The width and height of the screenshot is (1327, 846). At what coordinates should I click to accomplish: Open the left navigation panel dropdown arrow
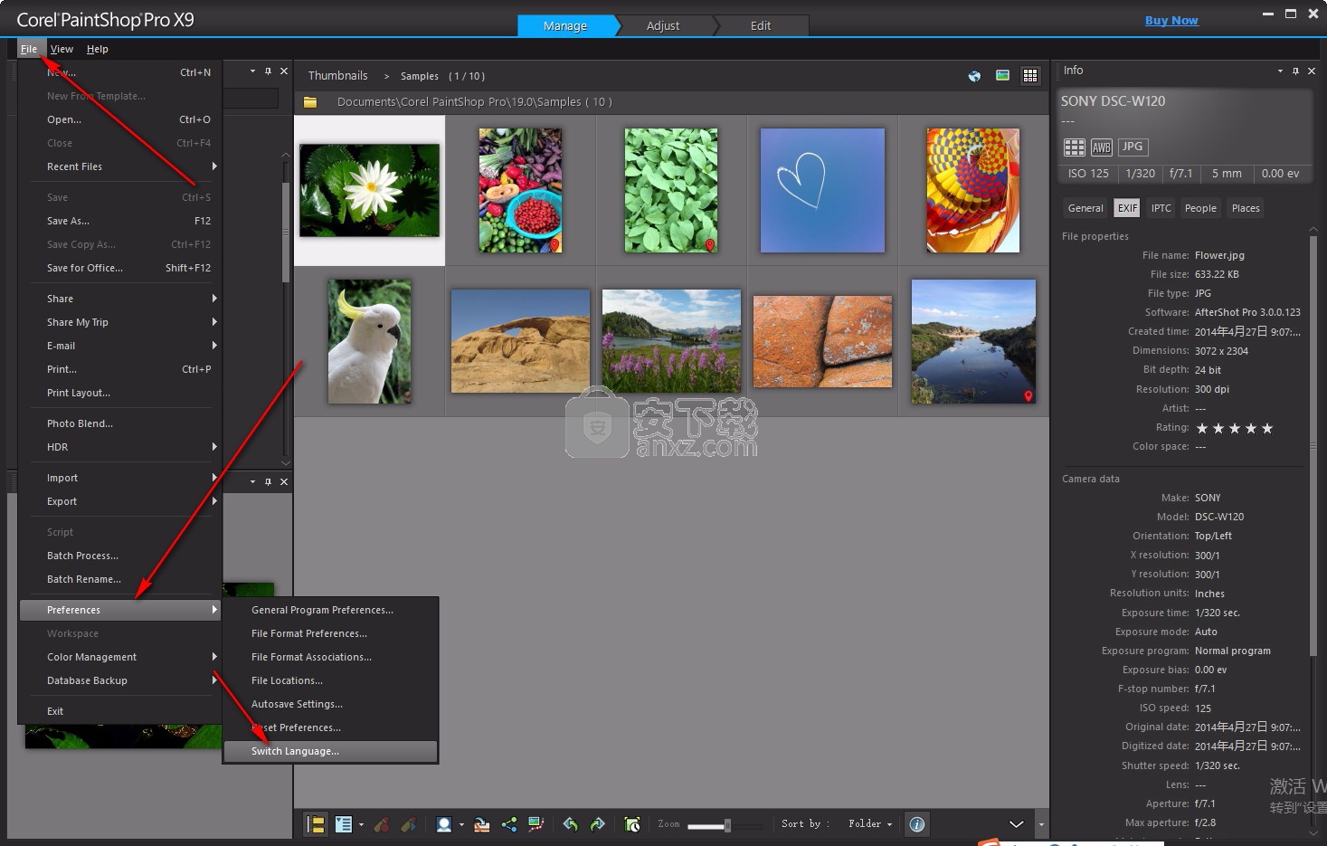pos(252,71)
